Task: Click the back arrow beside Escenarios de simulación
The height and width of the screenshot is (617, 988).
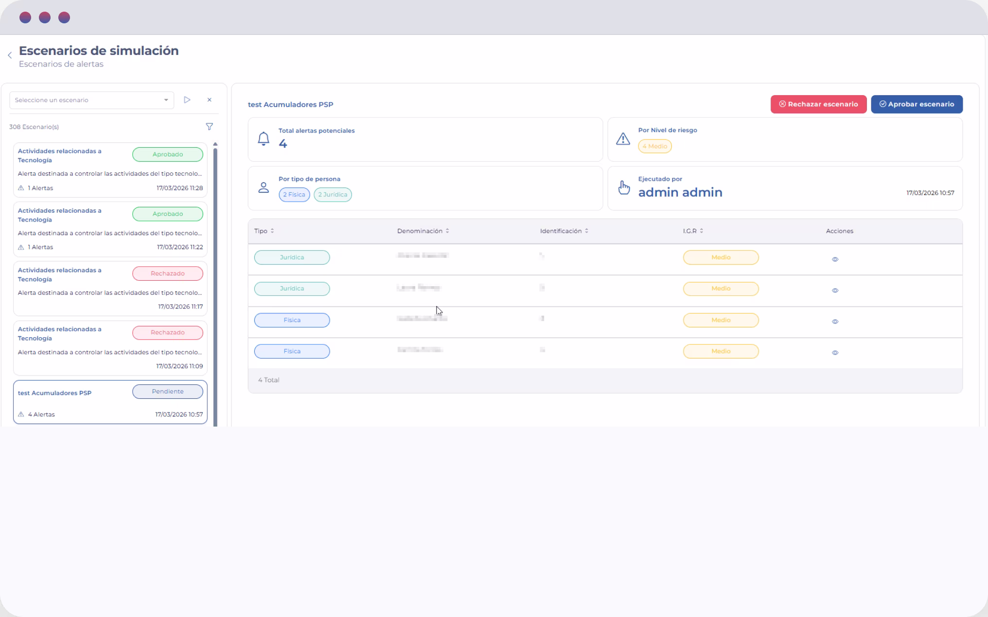Action: [x=10, y=55]
